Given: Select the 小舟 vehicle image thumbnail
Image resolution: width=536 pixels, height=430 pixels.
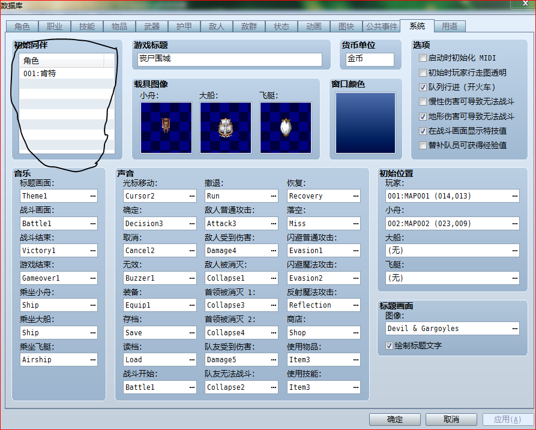Looking at the screenshot, I should pos(166,127).
